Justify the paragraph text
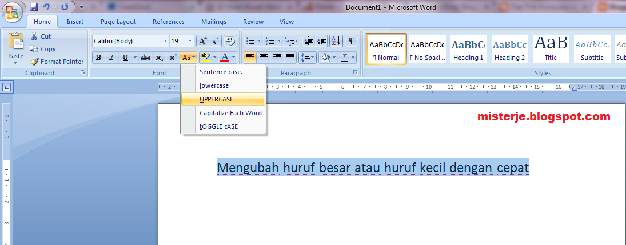Image resolution: width=626 pixels, height=245 pixels. (x=290, y=58)
